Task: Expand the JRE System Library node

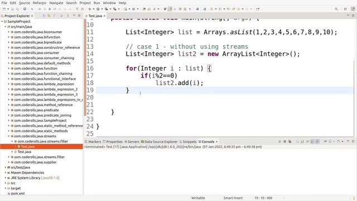Action: click(x=6, y=178)
